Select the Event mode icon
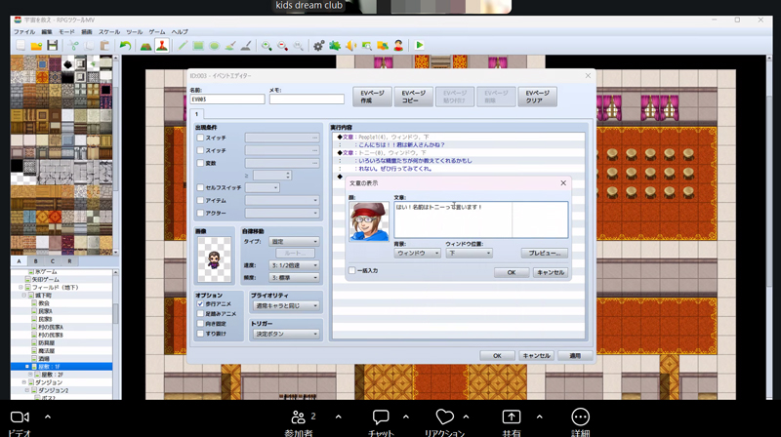The width and height of the screenshot is (781, 437). (x=161, y=46)
